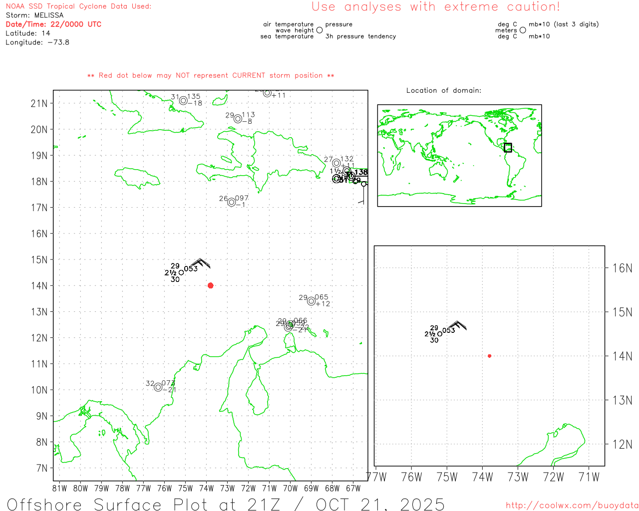Click 'NOAA SSD Tropical Cyclone Data Used:' heading
The height and width of the screenshot is (511, 639).
click(x=78, y=6)
